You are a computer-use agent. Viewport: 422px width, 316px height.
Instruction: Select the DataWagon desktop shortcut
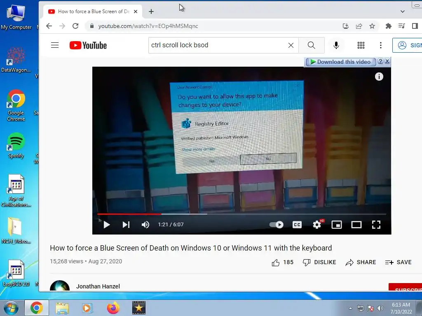16,60
